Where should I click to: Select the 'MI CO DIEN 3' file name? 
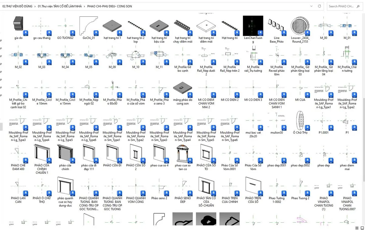pyautogui.click(x=253, y=100)
